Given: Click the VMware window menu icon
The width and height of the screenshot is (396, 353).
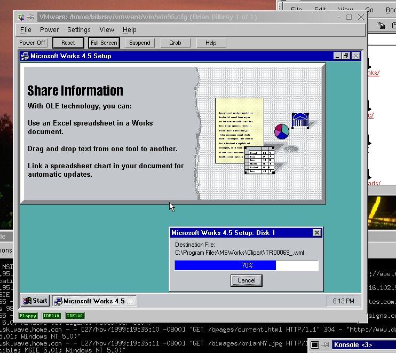Looking at the screenshot, I should 20,17.
